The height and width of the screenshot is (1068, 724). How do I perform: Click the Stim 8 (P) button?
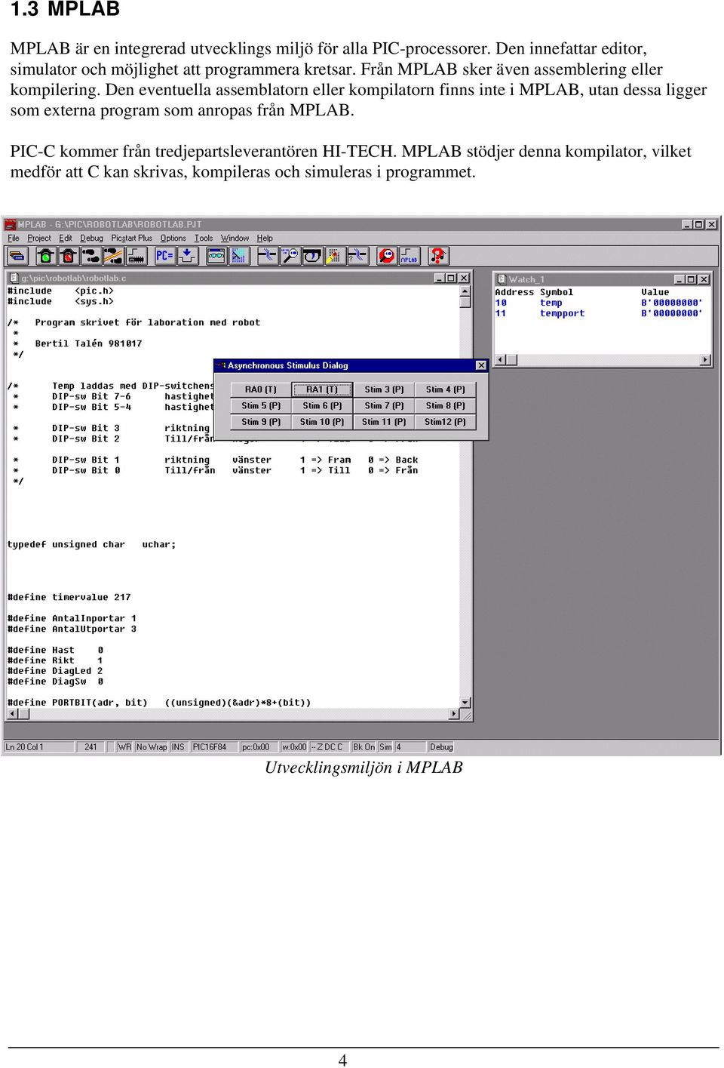(x=446, y=406)
